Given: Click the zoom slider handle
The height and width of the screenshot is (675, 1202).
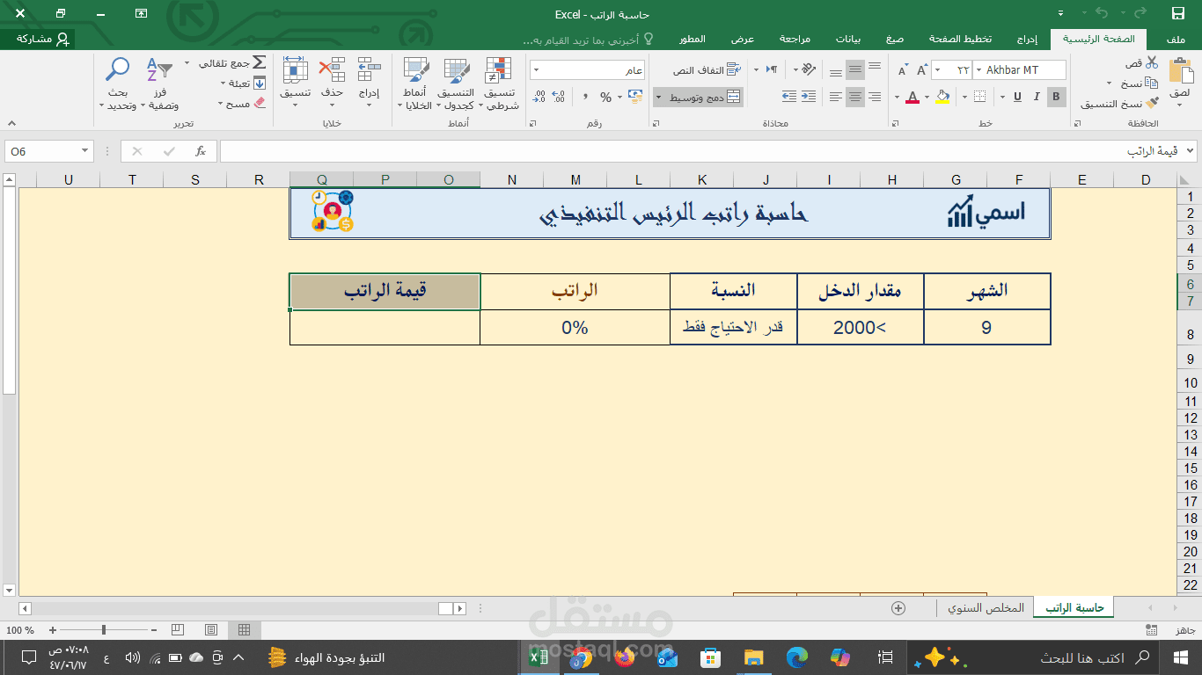Looking at the screenshot, I should click(104, 630).
